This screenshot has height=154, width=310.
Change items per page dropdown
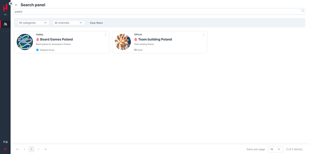coord(275,149)
